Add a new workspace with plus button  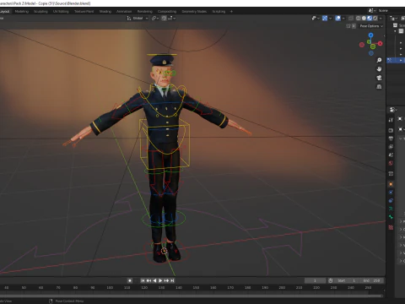pyautogui.click(x=231, y=12)
